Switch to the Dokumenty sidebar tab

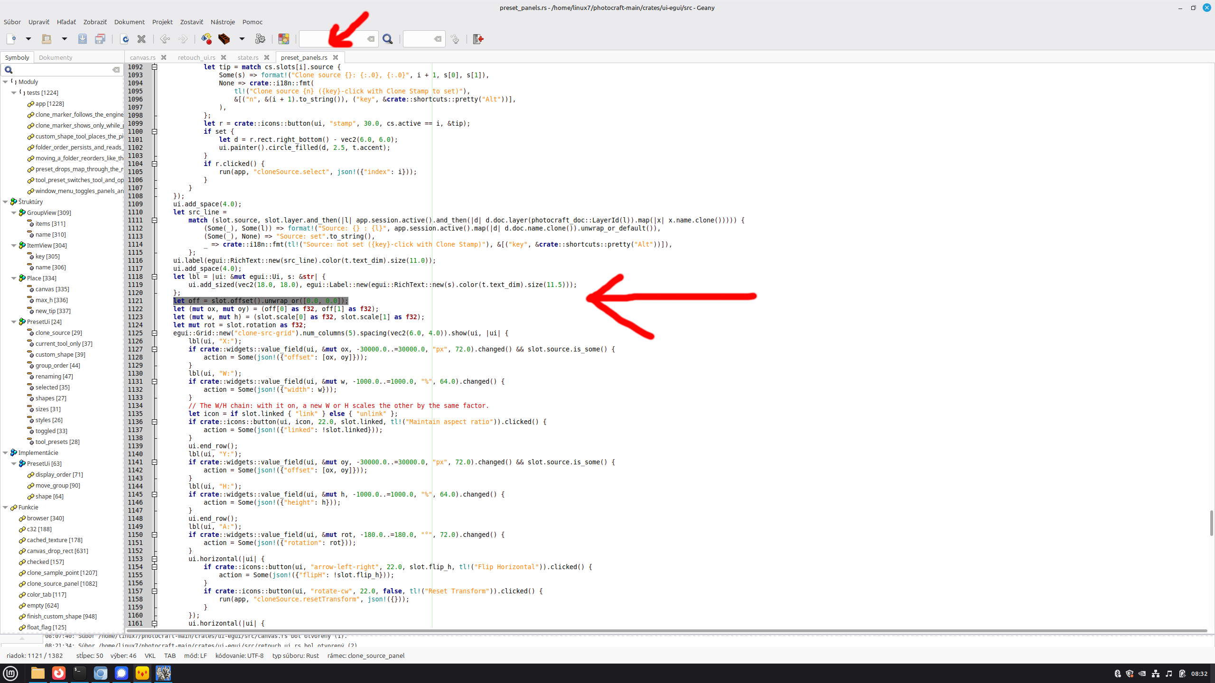pyautogui.click(x=56, y=57)
